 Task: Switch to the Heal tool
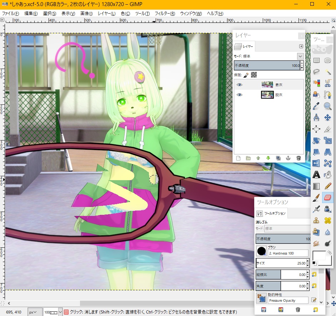327,221
